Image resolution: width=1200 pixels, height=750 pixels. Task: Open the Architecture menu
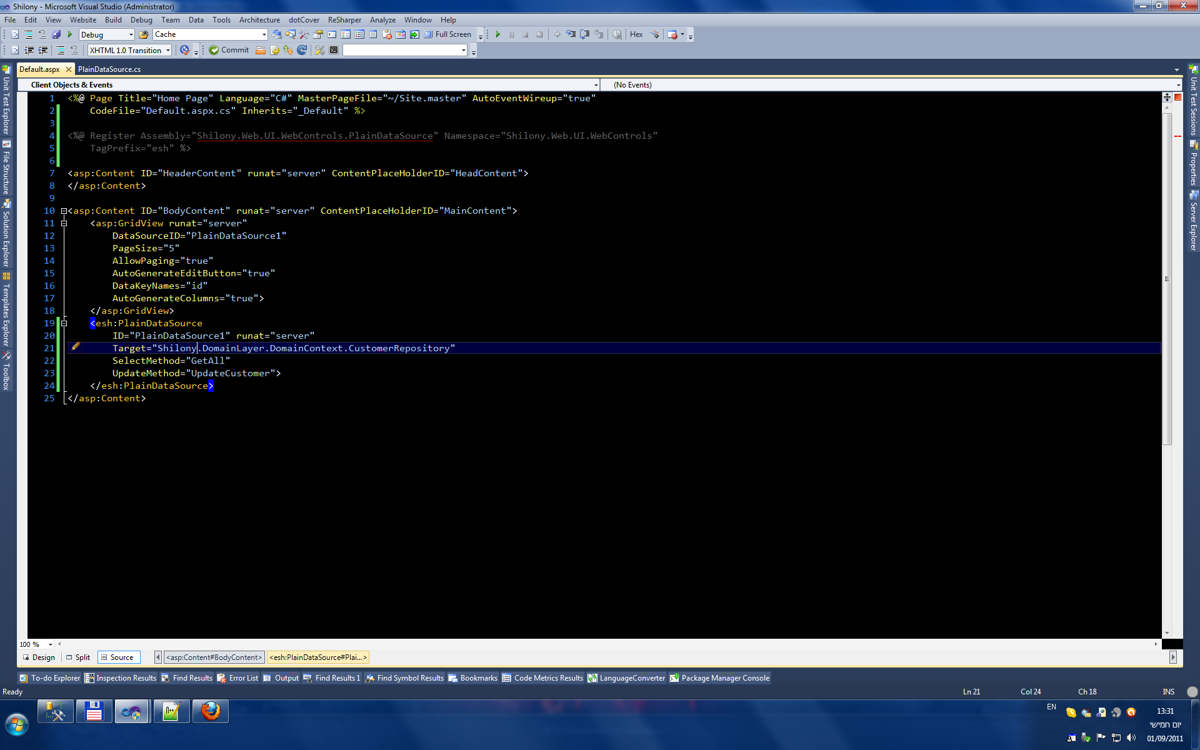click(x=259, y=20)
